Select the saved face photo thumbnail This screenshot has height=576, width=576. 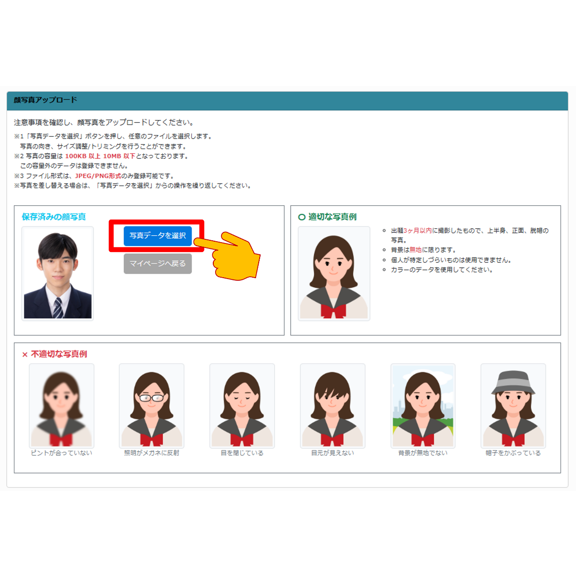tap(58, 274)
